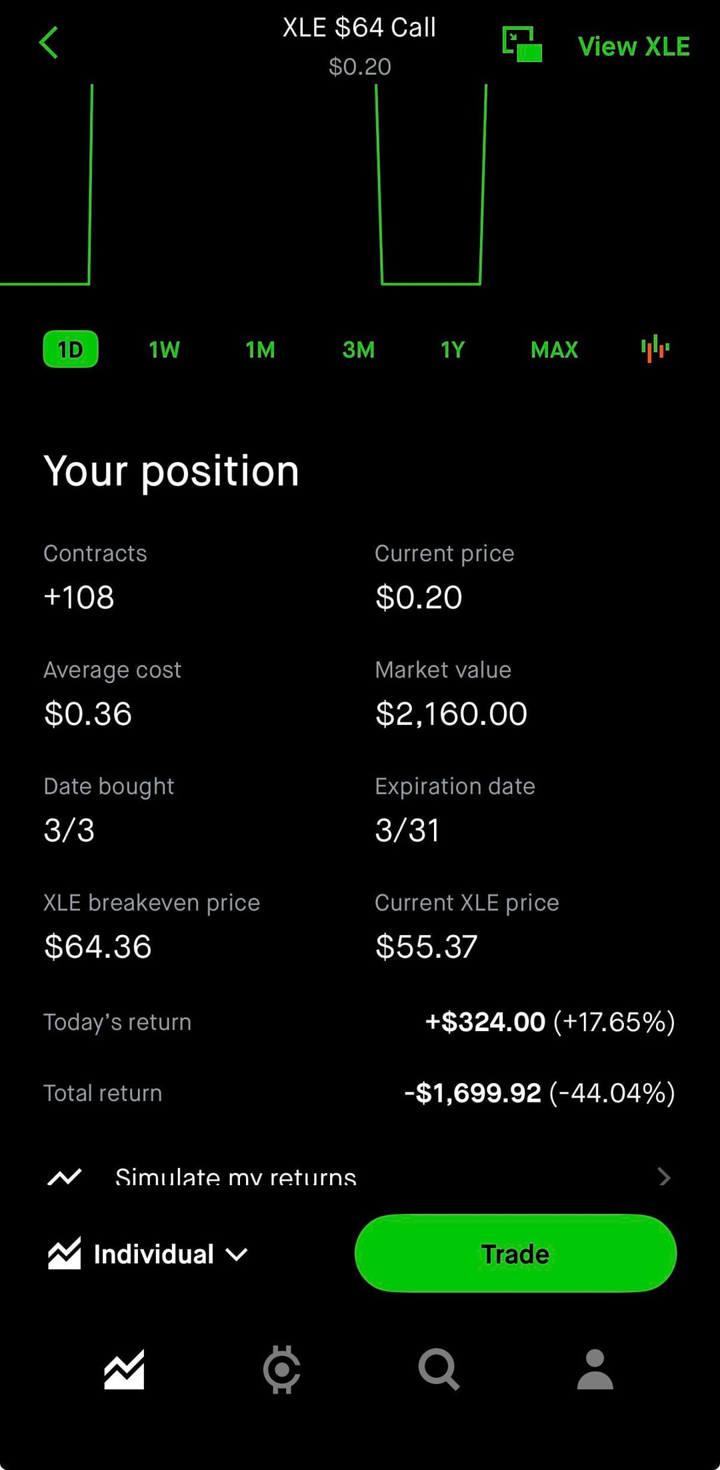Select the 1D chart range
This screenshot has width=720, height=1470.
pos(71,349)
